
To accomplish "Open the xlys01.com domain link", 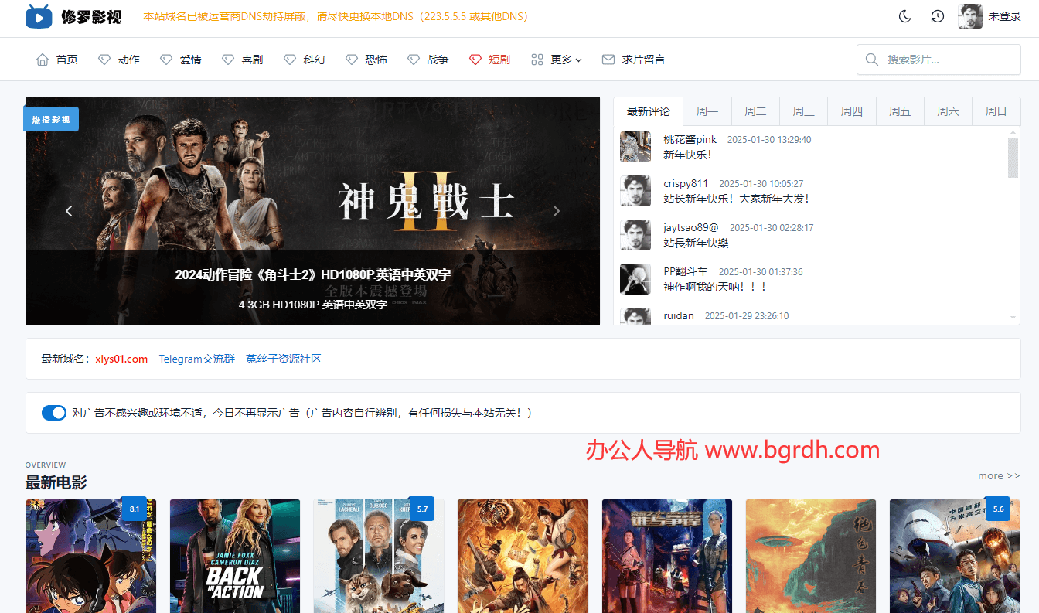I will 121,359.
